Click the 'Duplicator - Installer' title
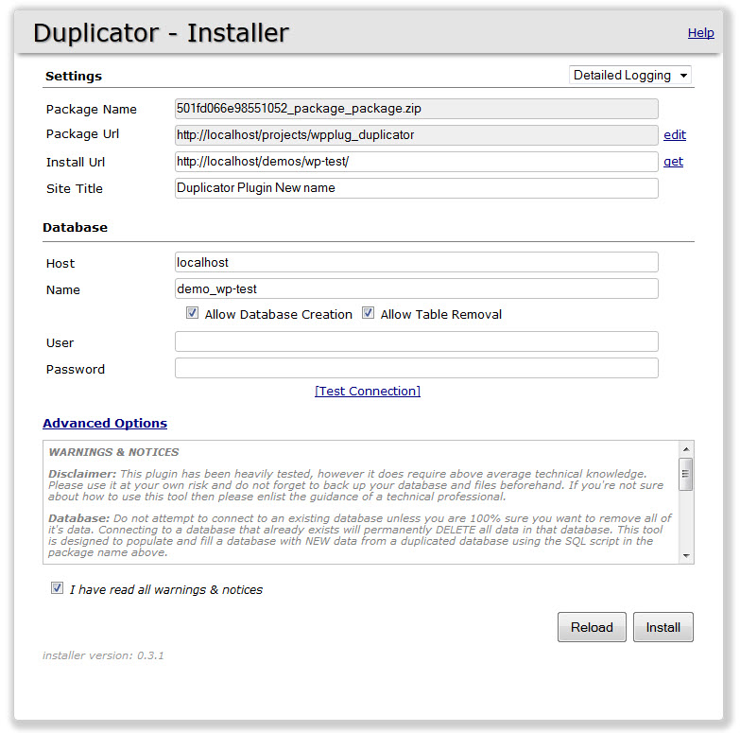Screen dimensions: 740x733 [161, 33]
